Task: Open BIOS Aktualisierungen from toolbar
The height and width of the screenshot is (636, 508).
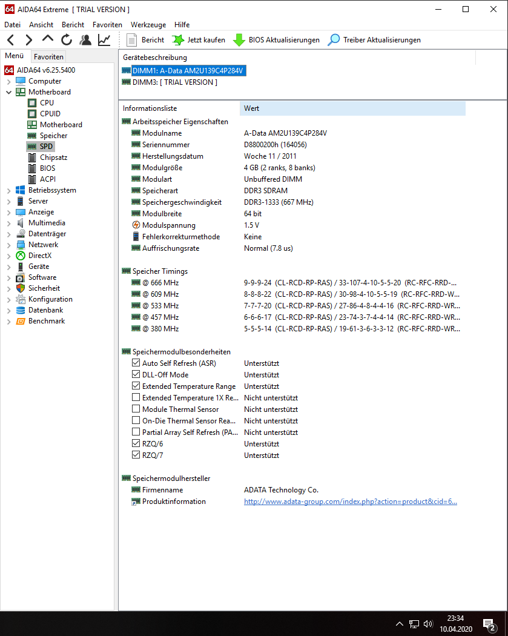Action: (x=277, y=40)
